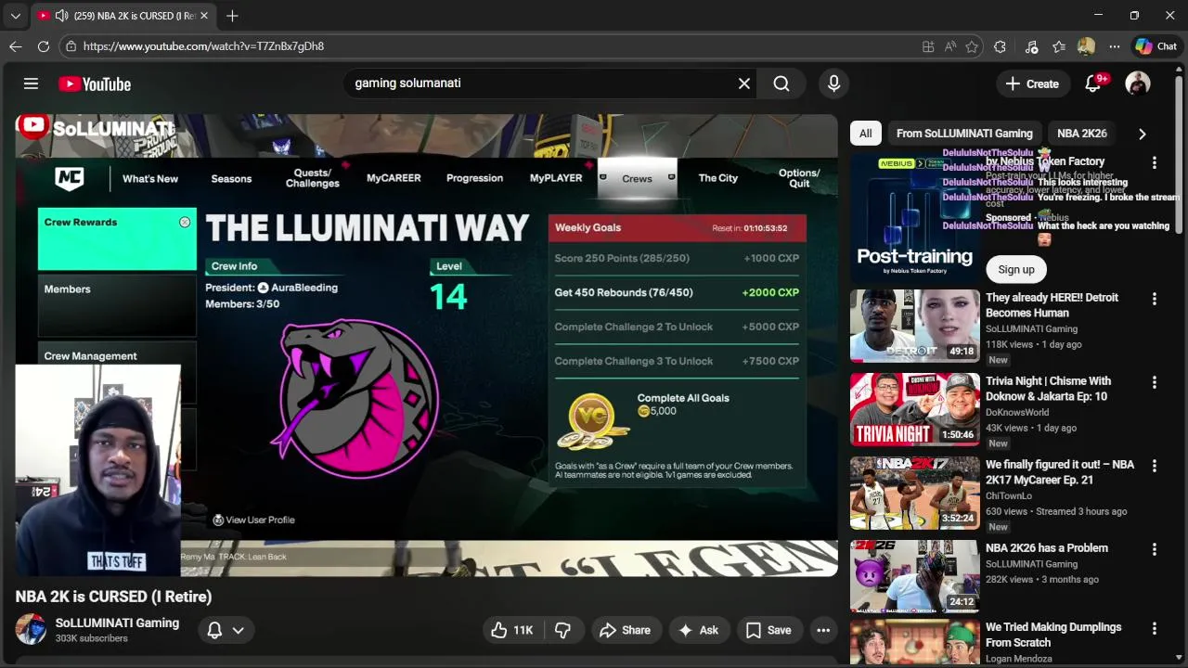The image size is (1188, 668).
Task: Open the Trivia Night 1:50:46 thumbnail
Action: click(x=915, y=409)
